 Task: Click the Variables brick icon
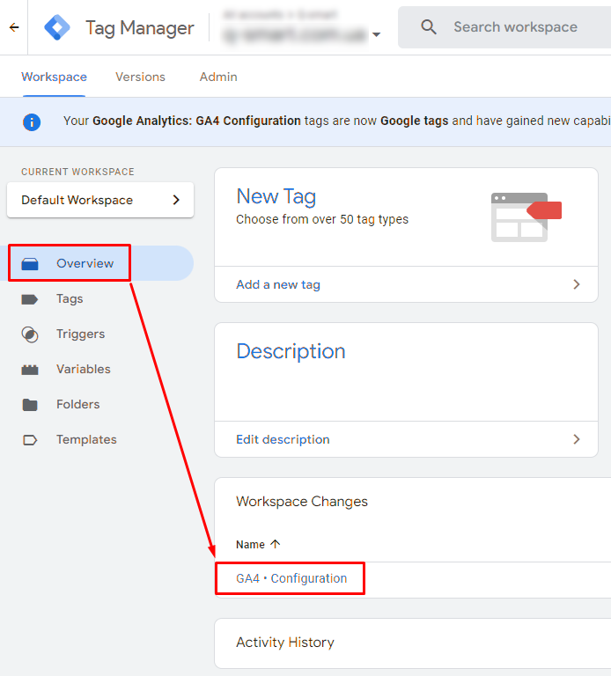pos(30,370)
